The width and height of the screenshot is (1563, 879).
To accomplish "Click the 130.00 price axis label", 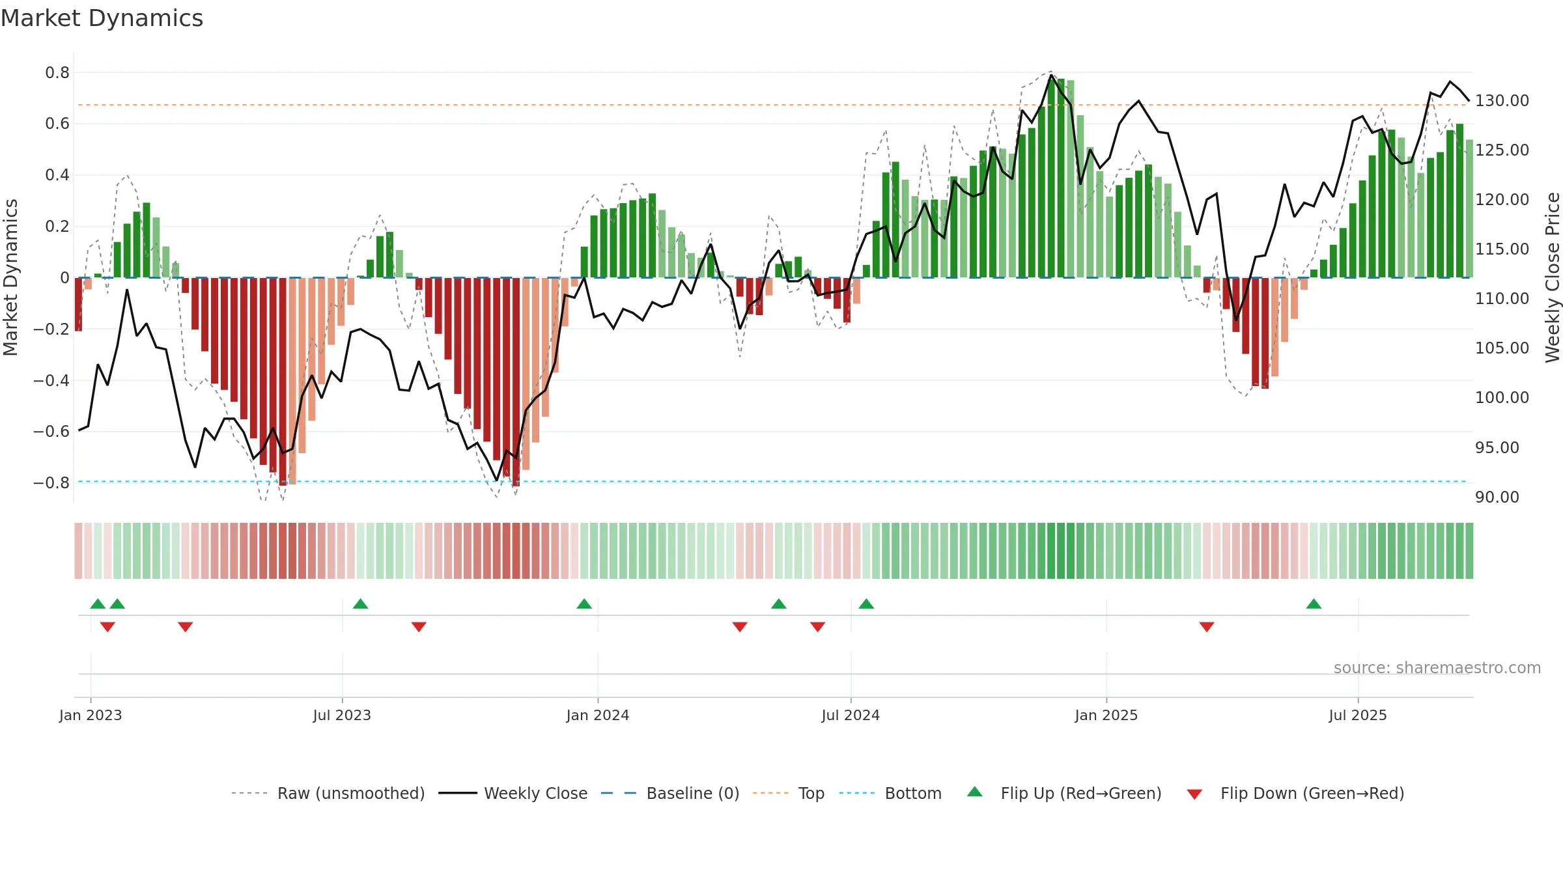I will [1502, 101].
